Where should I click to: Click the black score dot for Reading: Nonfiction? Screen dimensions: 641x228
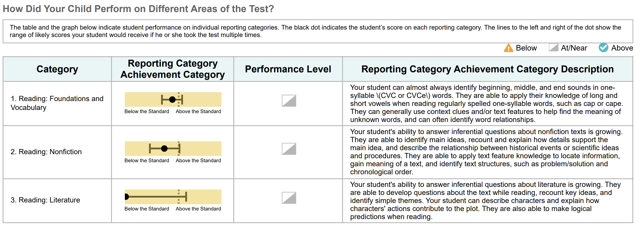[164, 148]
